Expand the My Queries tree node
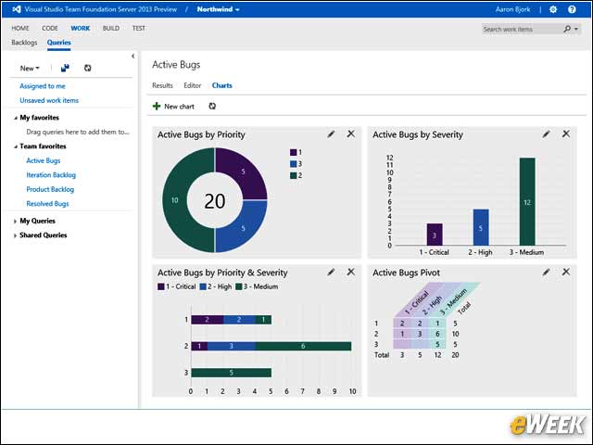The height and width of the screenshot is (445, 593). click(x=15, y=221)
